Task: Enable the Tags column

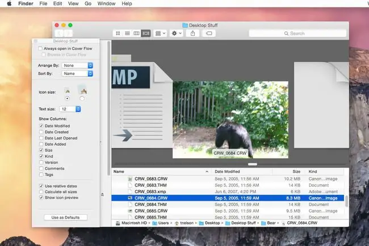Action: (x=41, y=174)
